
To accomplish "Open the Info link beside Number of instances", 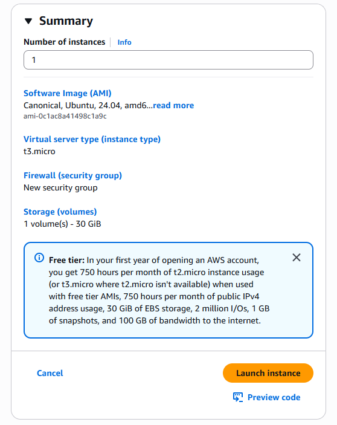I will (x=124, y=42).
